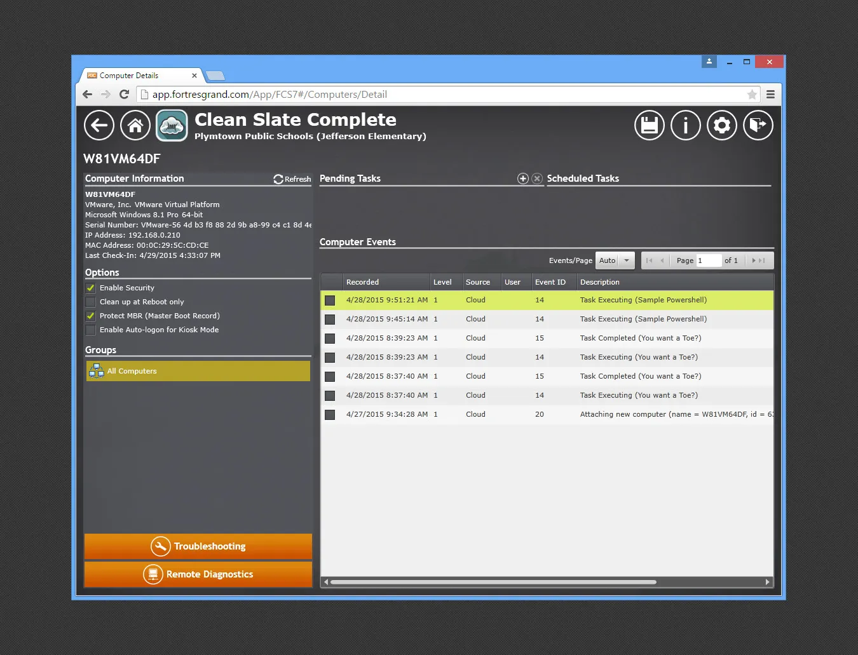Open the information icon
Screen dimensions: 858x655
pos(685,125)
